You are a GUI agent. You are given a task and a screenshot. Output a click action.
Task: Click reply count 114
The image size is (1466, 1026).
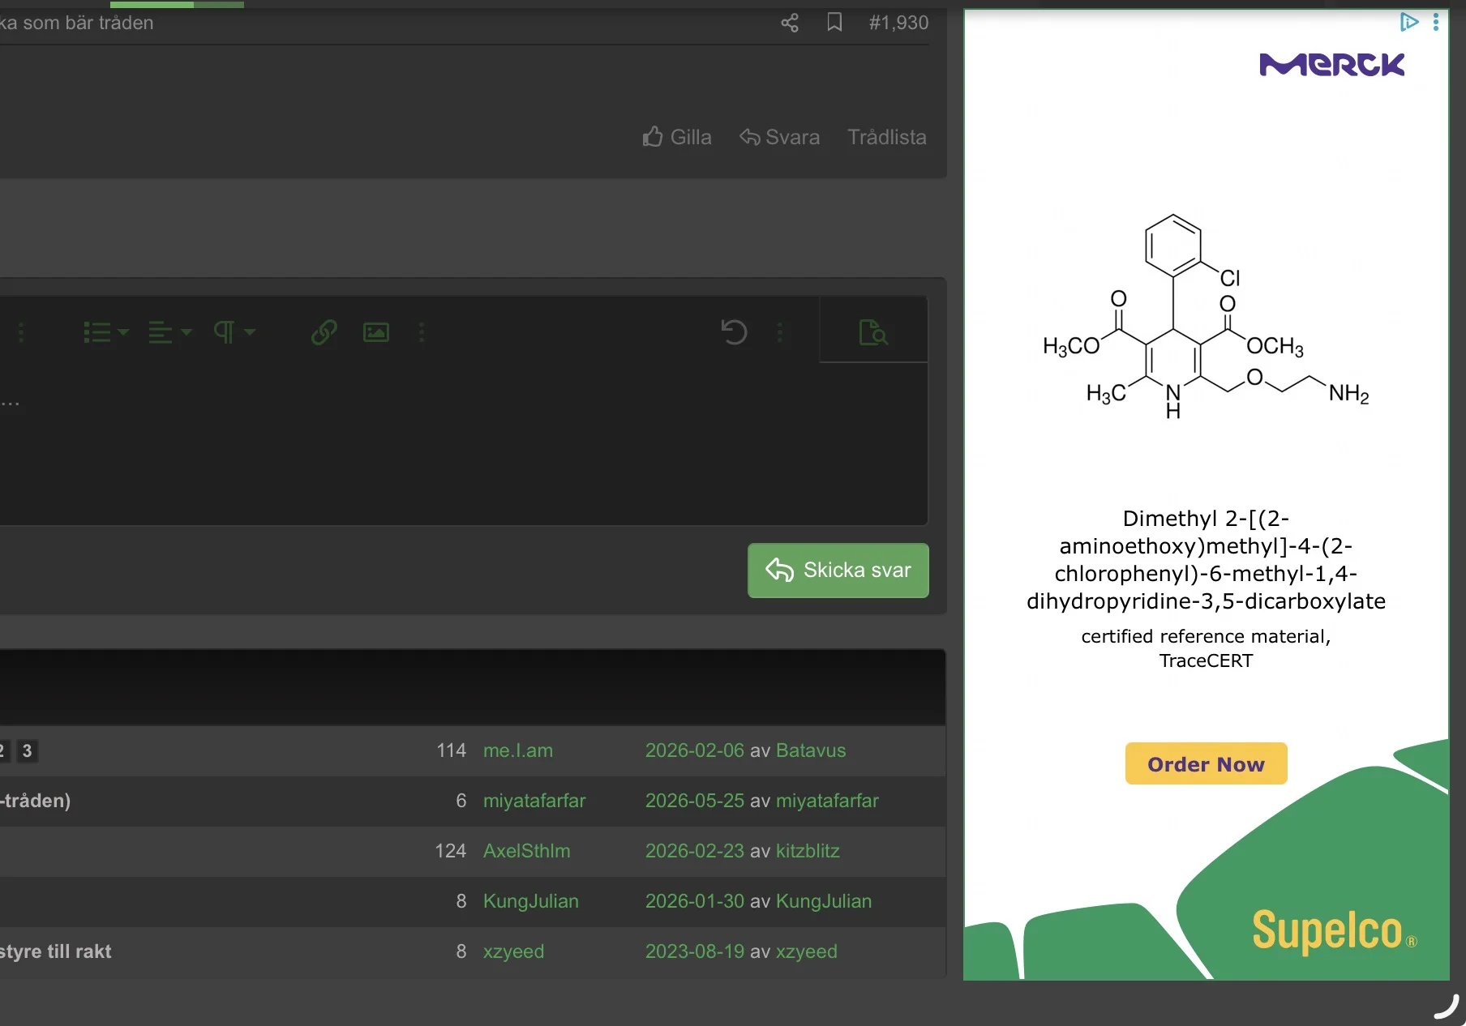point(451,750)
